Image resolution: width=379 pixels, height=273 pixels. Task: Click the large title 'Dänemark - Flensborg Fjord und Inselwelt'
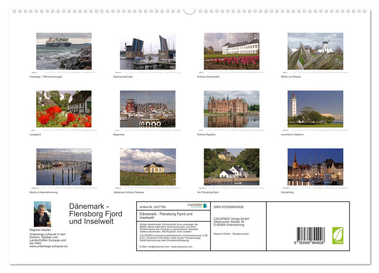click(x=96, y=214)
